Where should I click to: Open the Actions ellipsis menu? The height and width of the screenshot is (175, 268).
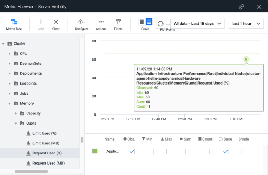pos(101,24)
